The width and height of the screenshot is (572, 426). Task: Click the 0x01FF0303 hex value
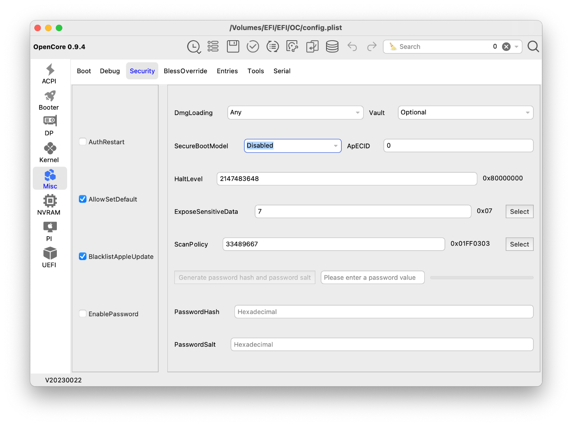(470, 244)
